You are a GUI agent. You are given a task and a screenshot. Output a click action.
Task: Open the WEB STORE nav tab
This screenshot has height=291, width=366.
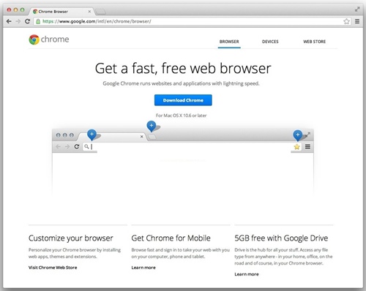coord(314,42)
